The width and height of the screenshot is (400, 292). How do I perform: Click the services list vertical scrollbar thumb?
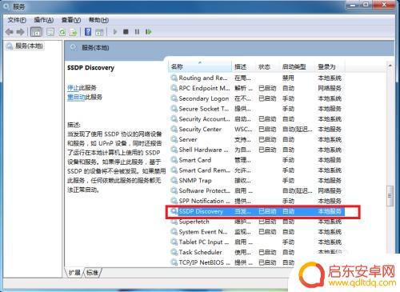pos(390,195)
